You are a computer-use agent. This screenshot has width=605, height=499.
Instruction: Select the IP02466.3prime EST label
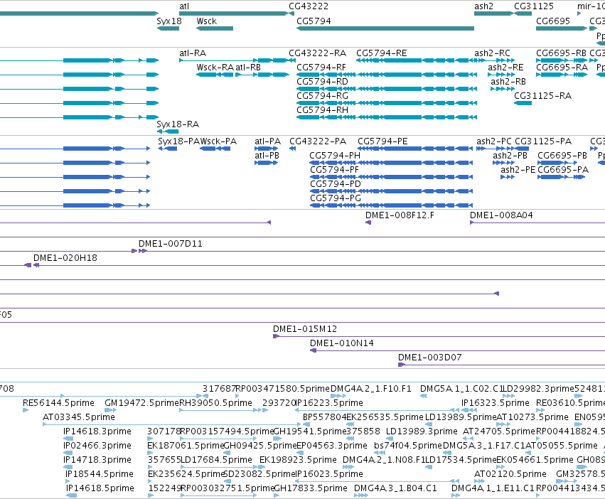[97, 446]
